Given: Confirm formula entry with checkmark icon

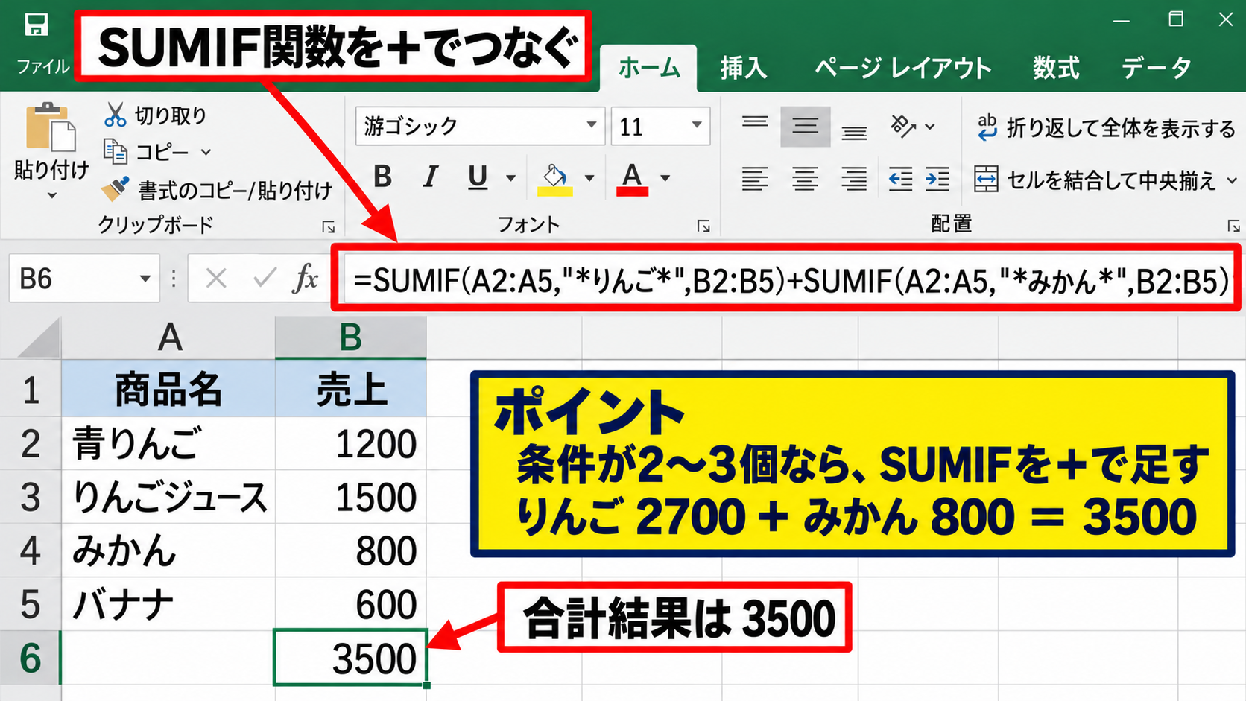Looking at the screenshot, I should coord(264,279).
